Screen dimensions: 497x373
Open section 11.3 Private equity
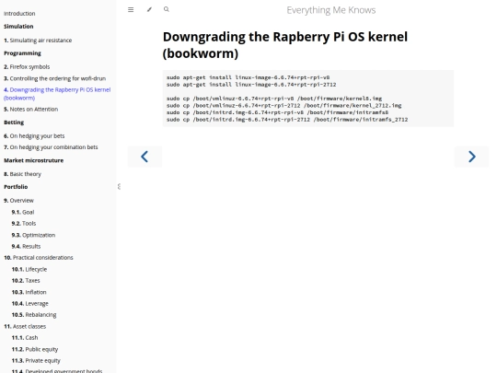[36, 361]
